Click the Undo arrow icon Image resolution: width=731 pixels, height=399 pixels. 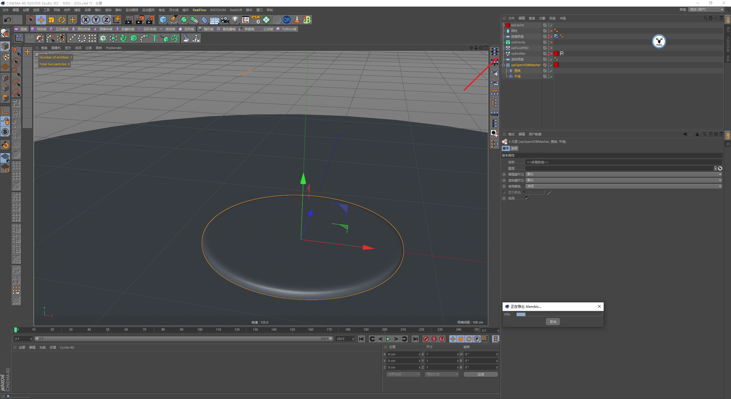8,20
